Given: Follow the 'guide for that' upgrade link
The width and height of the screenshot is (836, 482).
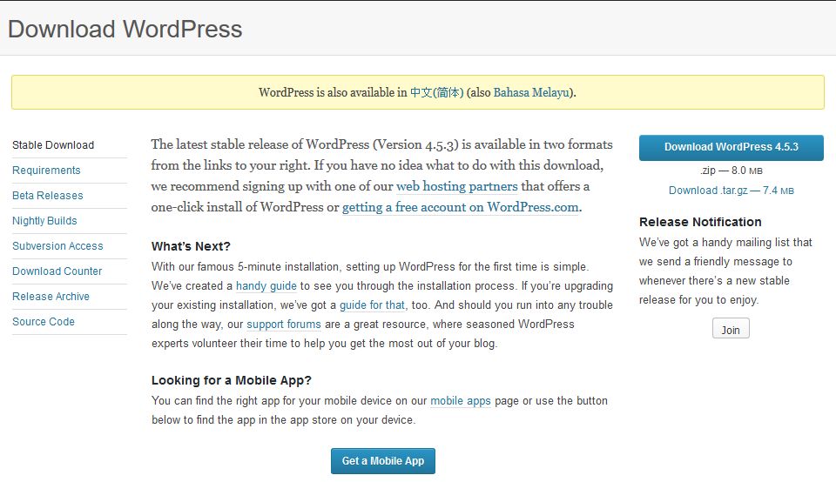Looking at the screenshot, I should click(x=372, y=305).
